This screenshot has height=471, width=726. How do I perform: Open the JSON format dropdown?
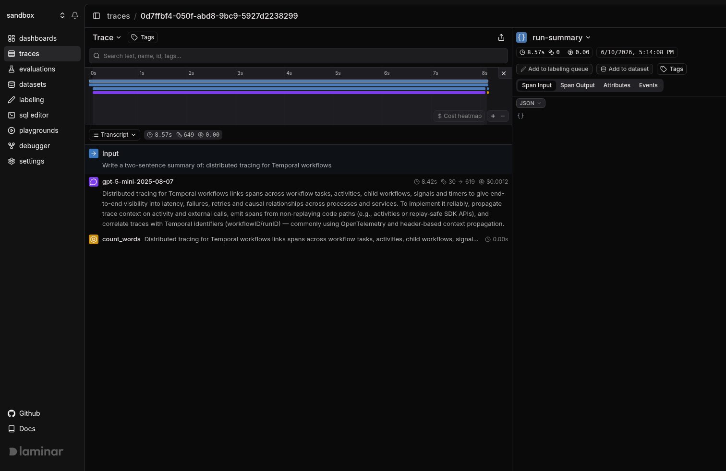pyautogui.click(x=531, y=103)
